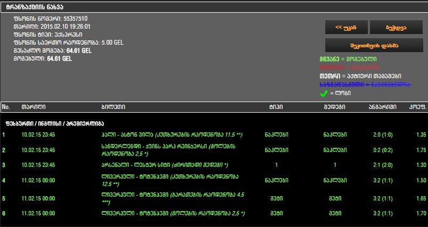Click the 'ბეჭდვა' print button
428x227 pixels.
click(396, 27)
